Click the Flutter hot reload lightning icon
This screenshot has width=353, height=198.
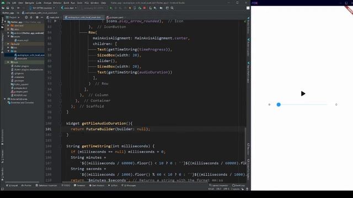130,8
